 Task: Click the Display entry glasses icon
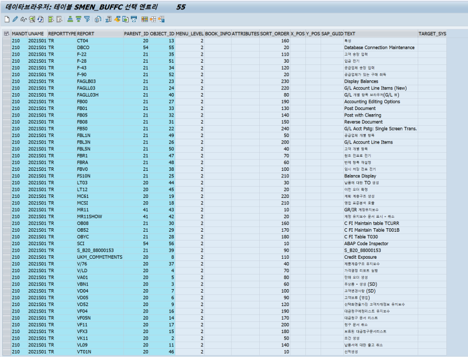coord(23,19)
